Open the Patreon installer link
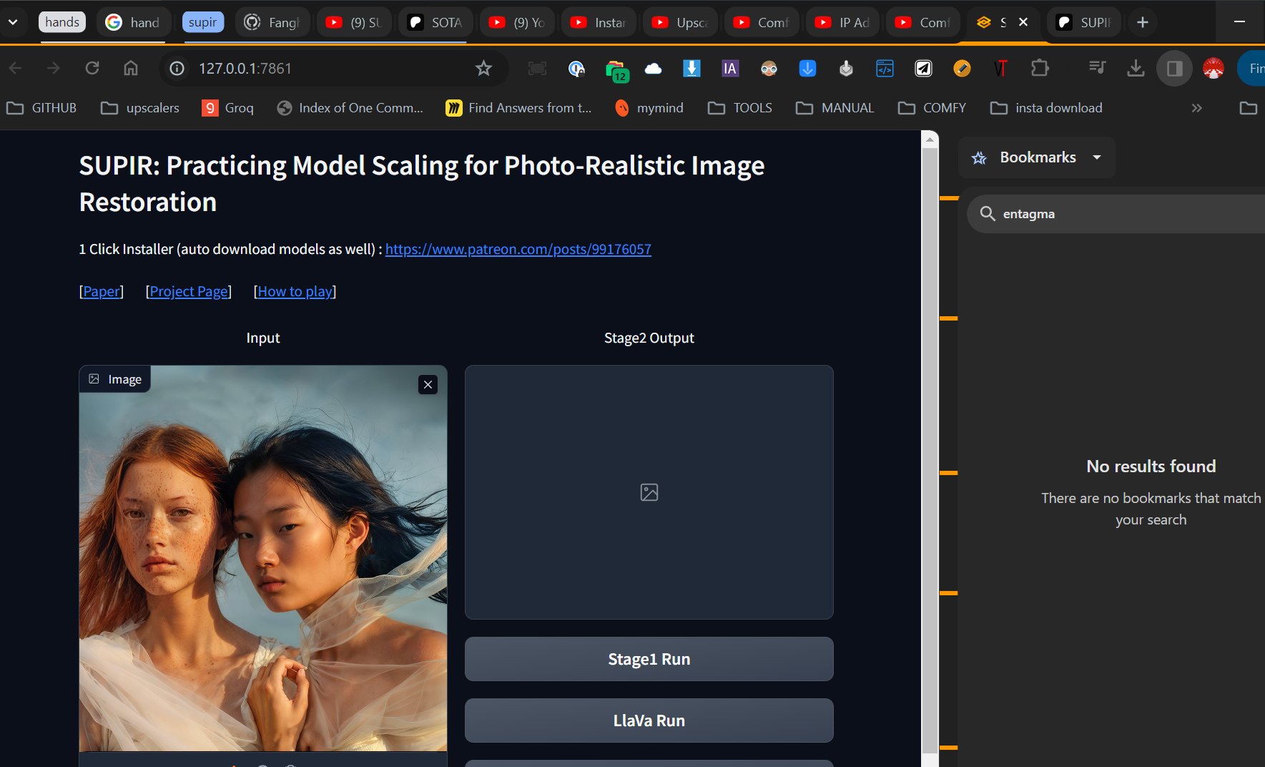The width and height of the screenshot is (1265, 767). (518, 250)
